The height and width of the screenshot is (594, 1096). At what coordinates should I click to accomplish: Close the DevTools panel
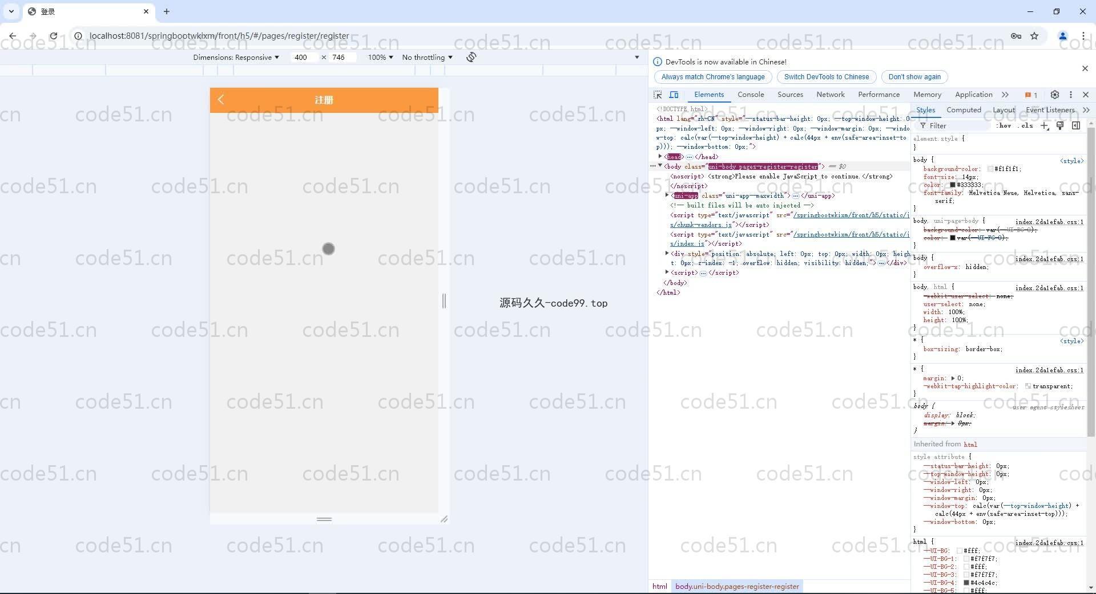tap(1086, 95)
